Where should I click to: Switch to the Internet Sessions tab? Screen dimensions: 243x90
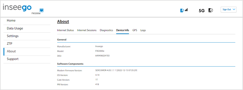87,30
